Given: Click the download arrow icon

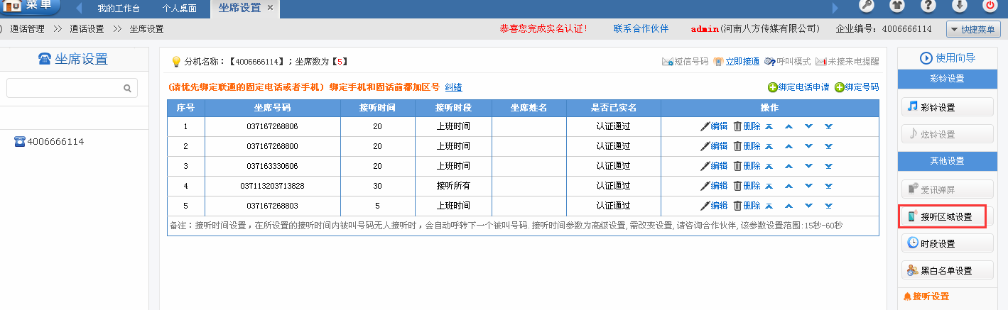Looking at the screenshot, I should (x=959, y=6).
